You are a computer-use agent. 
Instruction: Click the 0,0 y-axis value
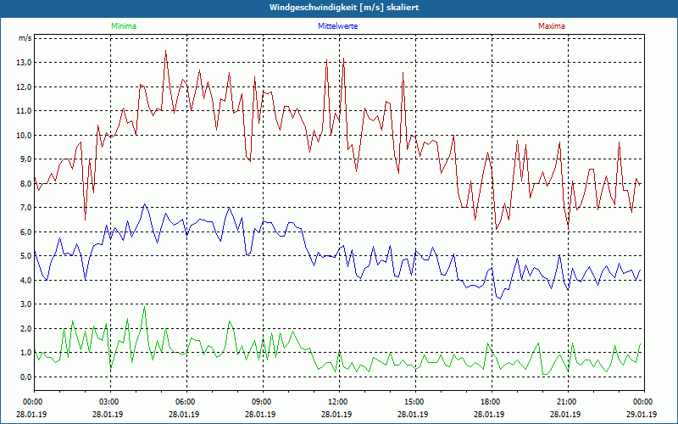[x=26, y=377]
